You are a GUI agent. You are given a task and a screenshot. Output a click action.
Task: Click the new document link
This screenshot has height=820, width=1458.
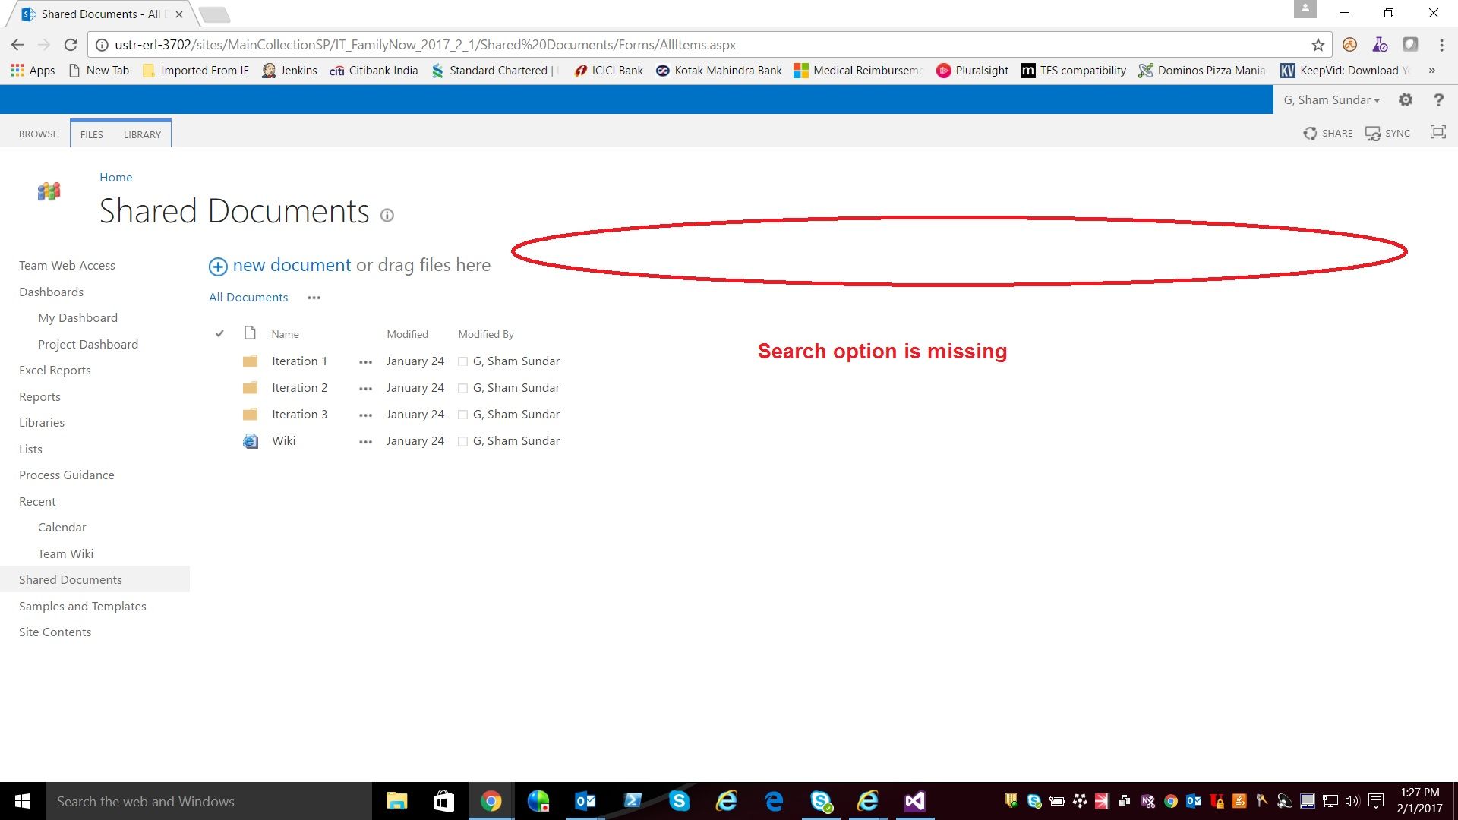coord(291,265)
